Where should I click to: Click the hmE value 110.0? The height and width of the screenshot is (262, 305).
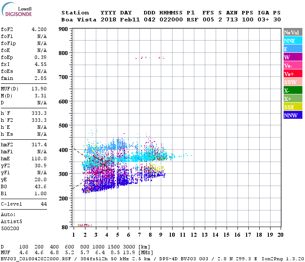click(x=39, y=159)
